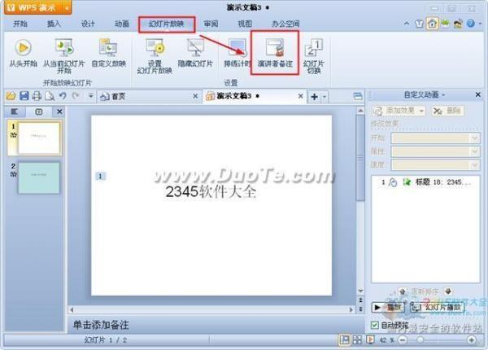This screenshot has height=350, width=488.
Task: Click the 幻灯片播放 button
Action: [435, 308]
